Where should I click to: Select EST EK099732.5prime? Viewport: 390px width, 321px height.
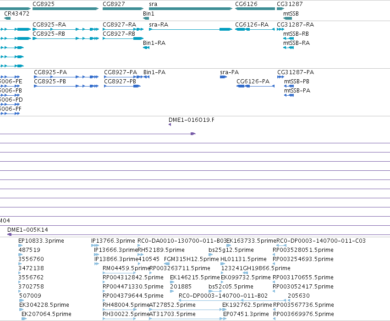tap(246, 277)
